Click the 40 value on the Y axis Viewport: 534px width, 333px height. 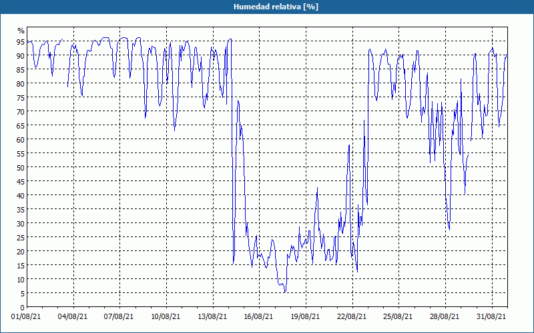(x=21, y=195)
